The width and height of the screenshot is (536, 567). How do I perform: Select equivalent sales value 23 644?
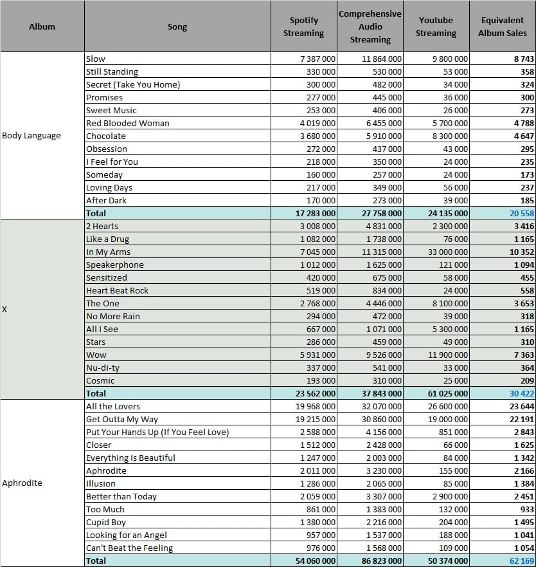[503, 406]
